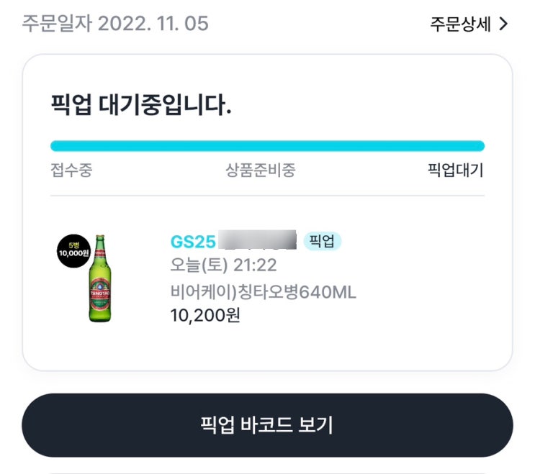Tap the chevron arrow beside 주문상세
This screenshot has width=535, height=474.
click(503, 24)
